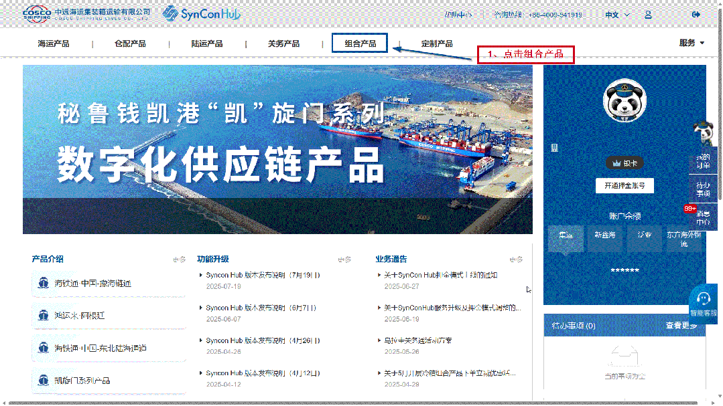Image resolution: width=723 pixels, height=406 pixels.
Task: Click ship icon beside 海铁通-中国-东北陆海通道
Action: (44, 348)
